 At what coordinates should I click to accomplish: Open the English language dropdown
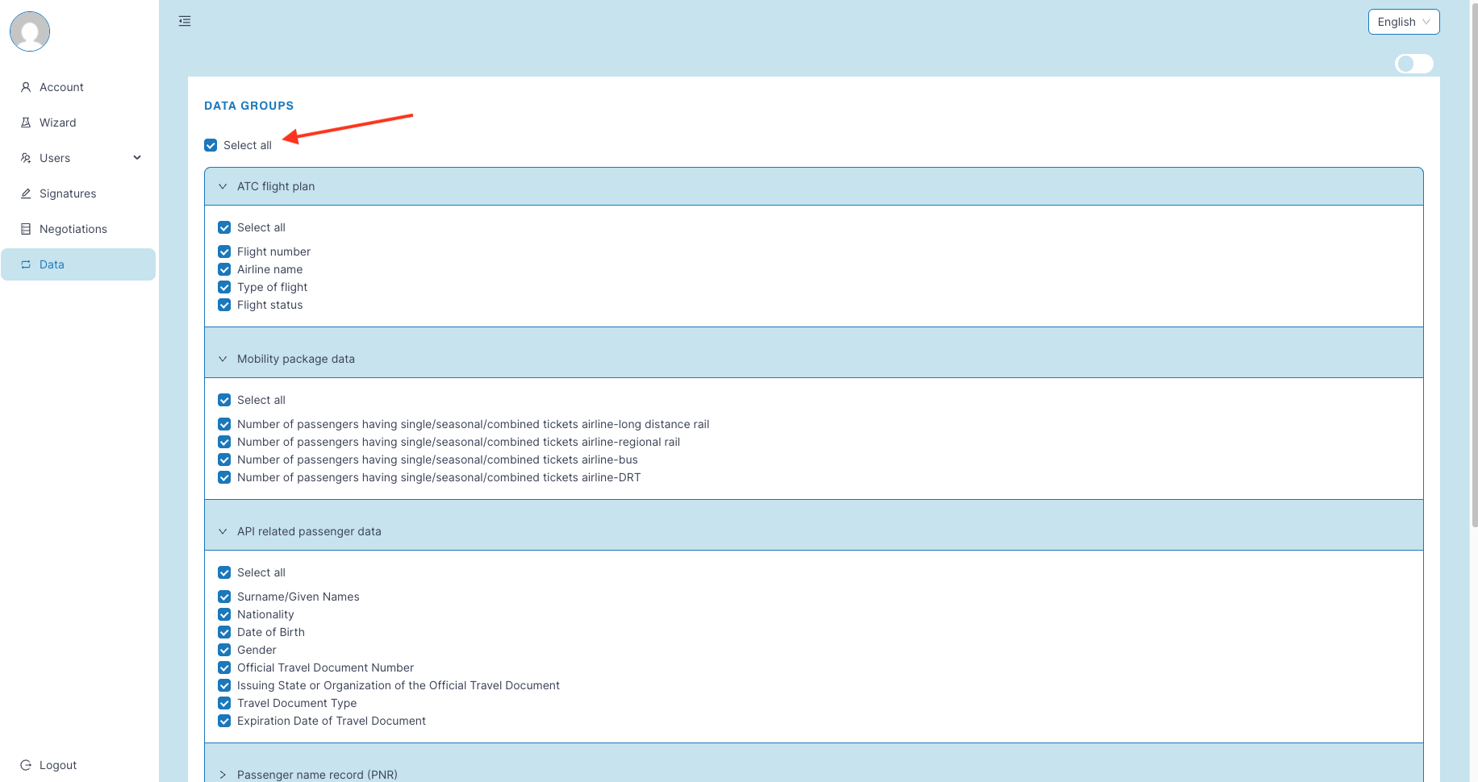coord(1404,22)
